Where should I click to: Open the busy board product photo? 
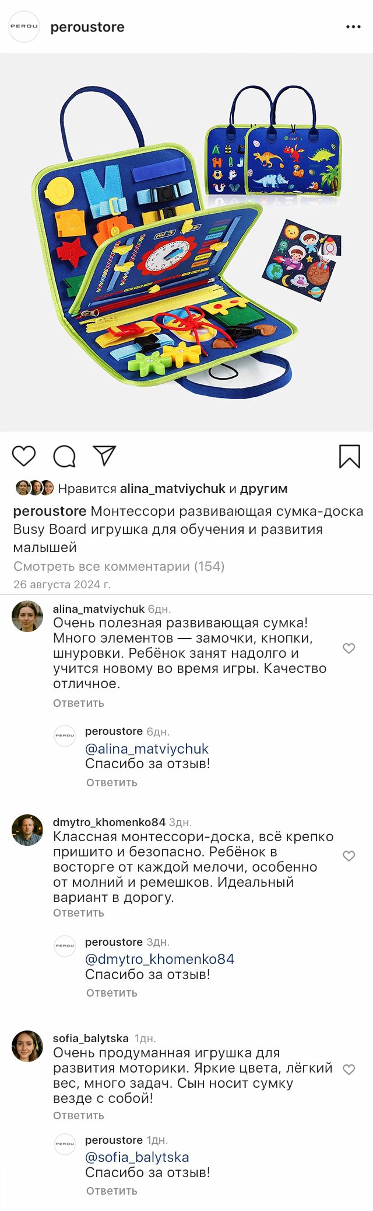click(x=186, y=242)
